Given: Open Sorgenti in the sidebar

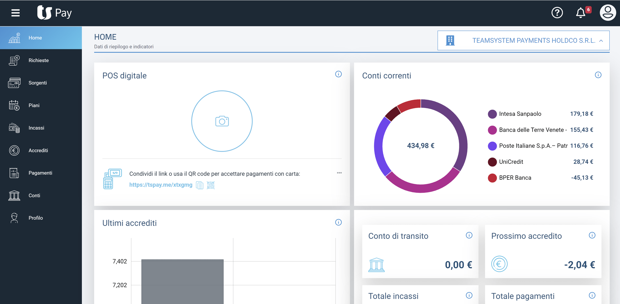Looking at the screenshot, I should tap(41, 83).
